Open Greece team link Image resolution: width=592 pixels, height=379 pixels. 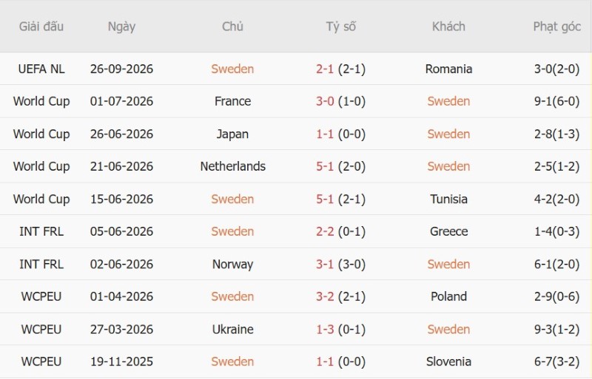[x=448, y=231]
